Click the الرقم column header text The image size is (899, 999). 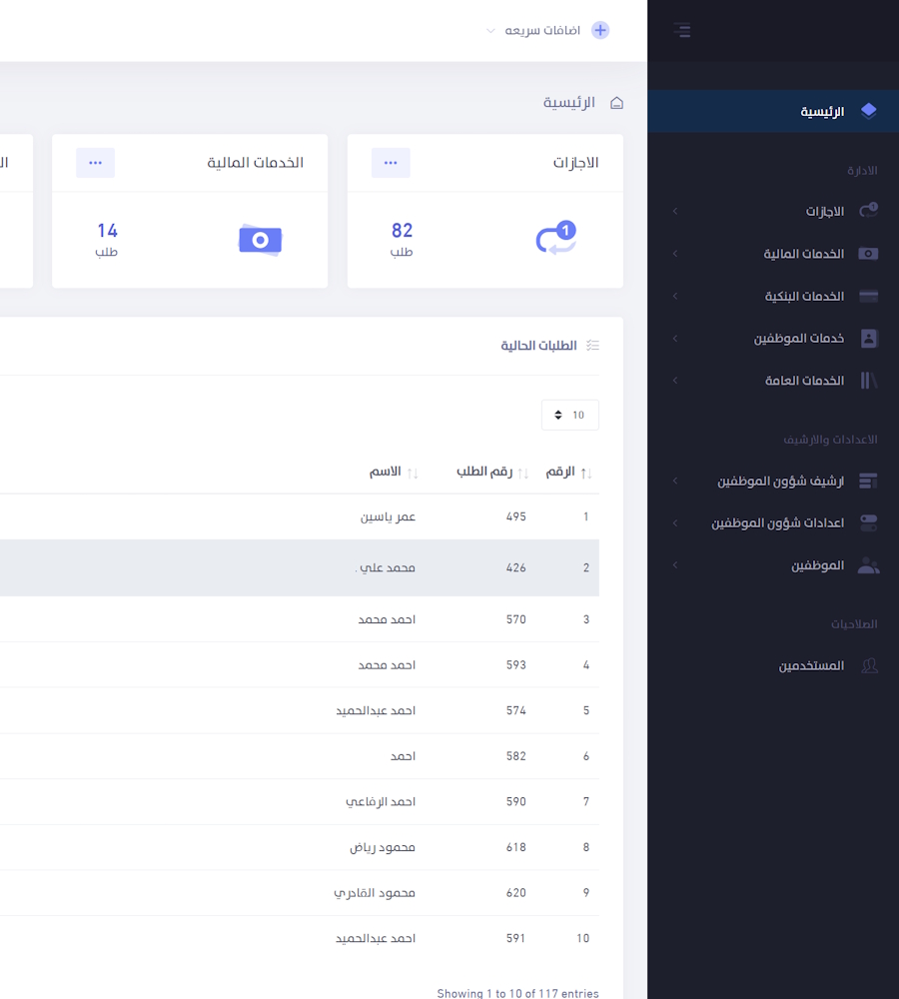click(560, 472)
